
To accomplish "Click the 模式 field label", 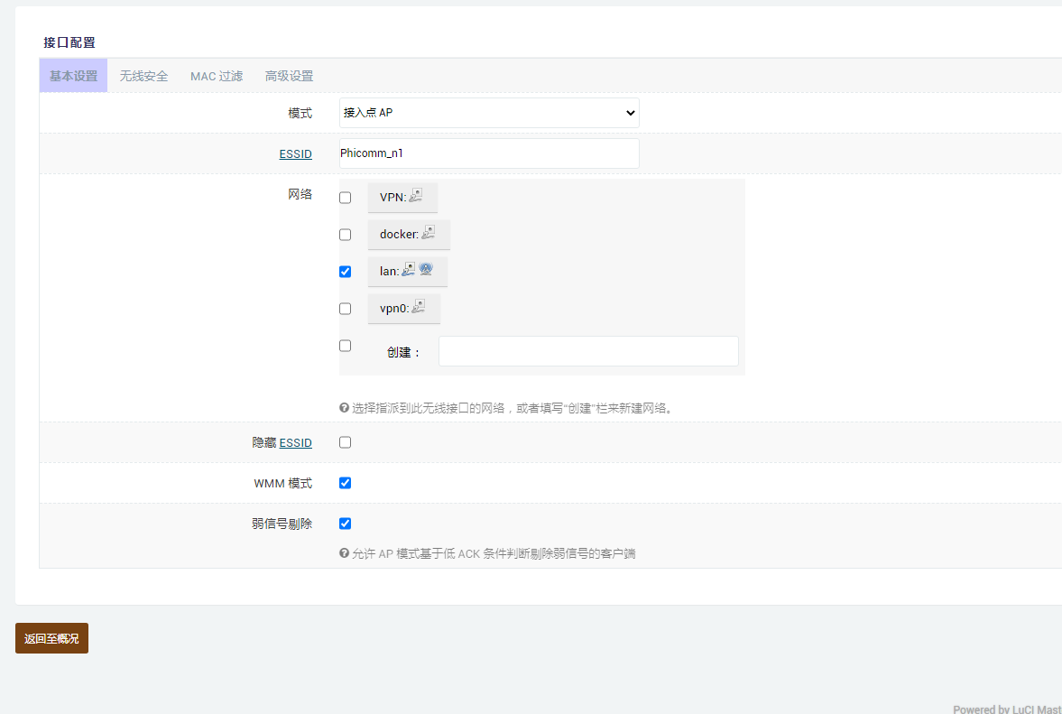I will (x=300, y=113).
